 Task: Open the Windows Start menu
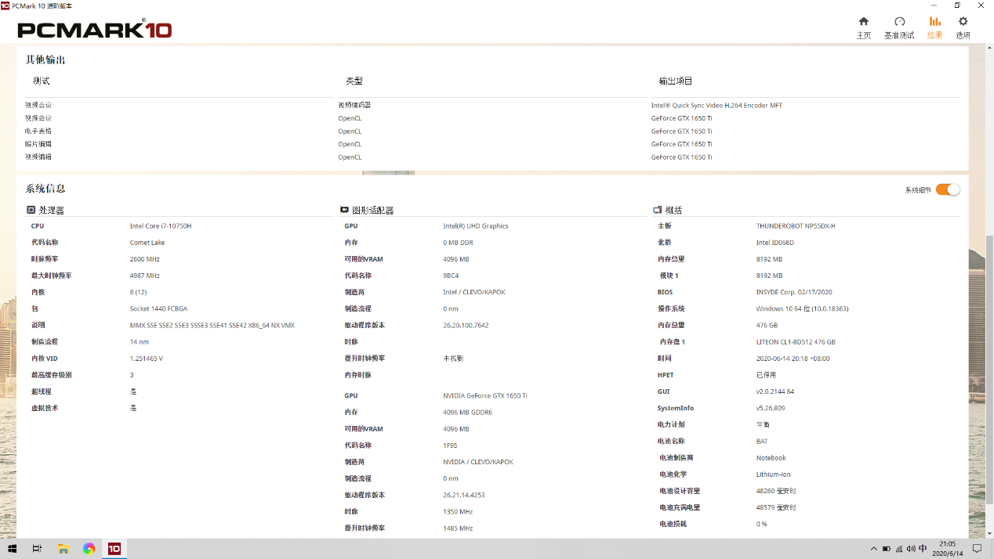tap(12, 548)
